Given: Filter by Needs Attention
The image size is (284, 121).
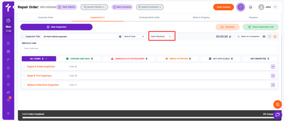Looking at the screenshot, I should pos(178,59).
